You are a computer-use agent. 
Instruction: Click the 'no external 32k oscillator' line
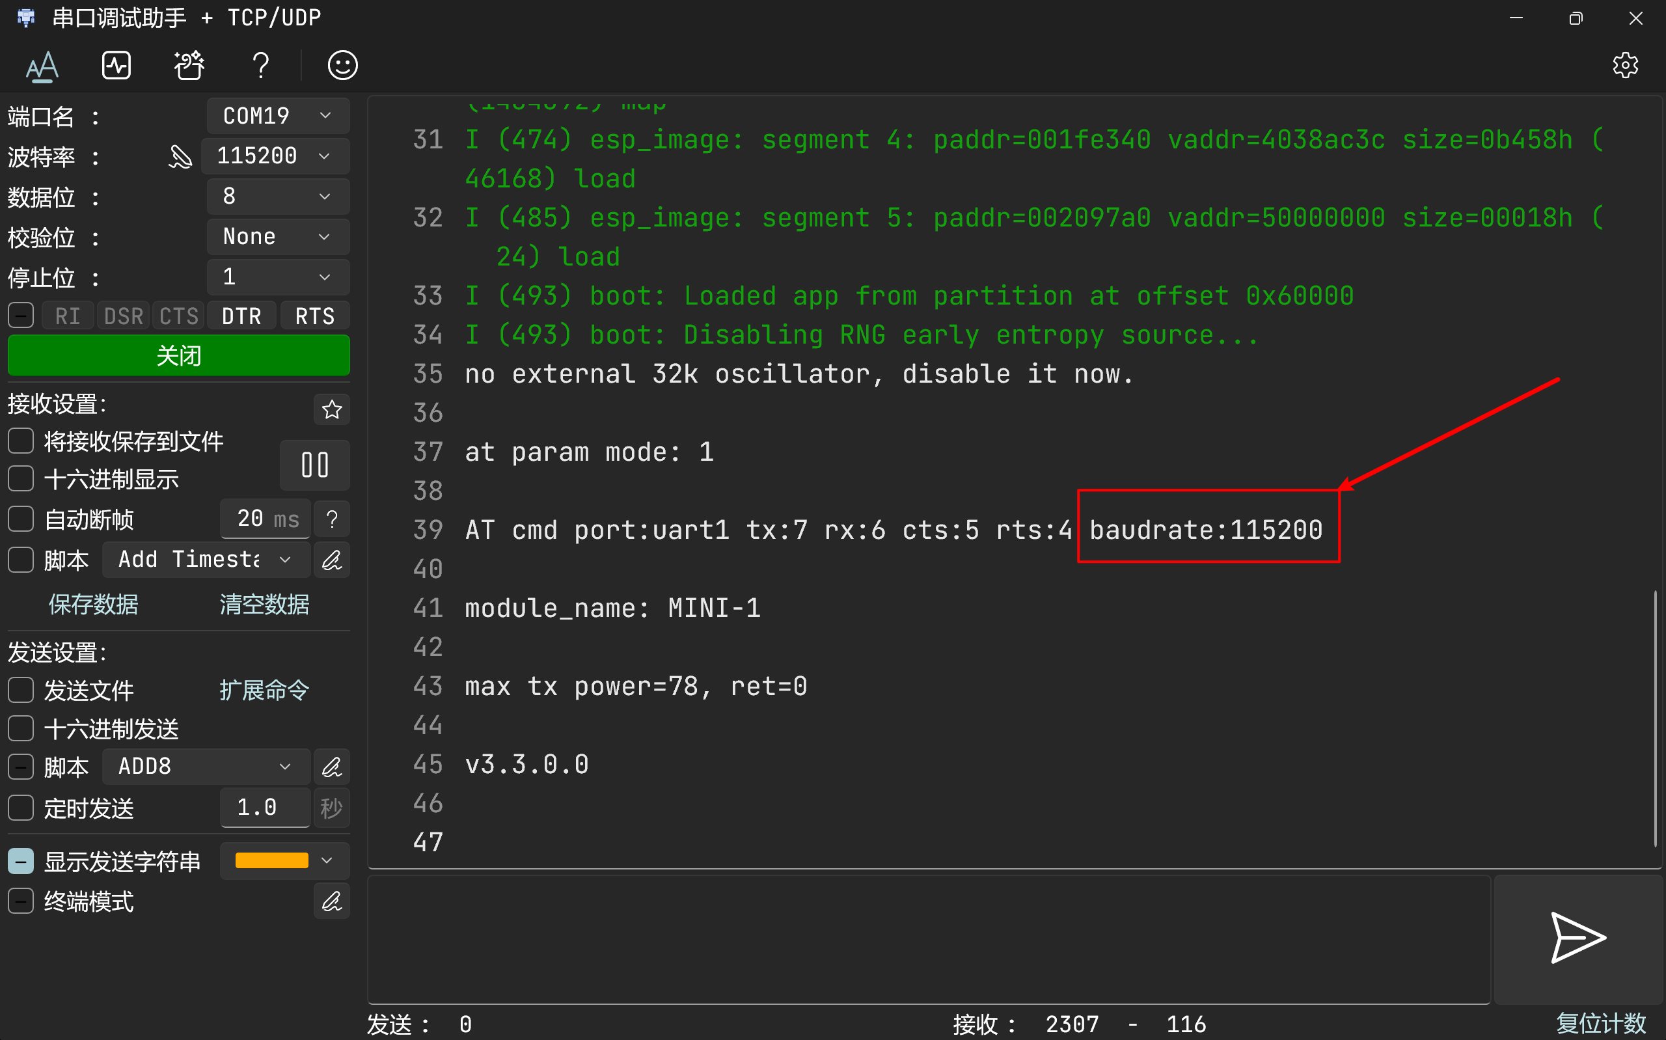pyautogui.click(x=799, y=374)
